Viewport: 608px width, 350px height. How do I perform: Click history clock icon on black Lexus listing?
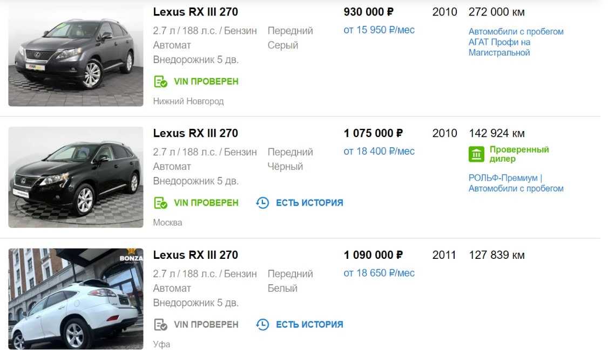262,203
